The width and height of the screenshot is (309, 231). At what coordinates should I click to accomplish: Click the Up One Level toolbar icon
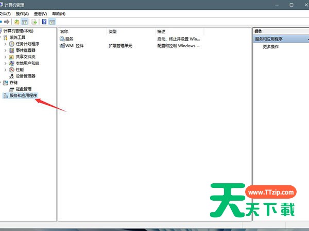[x=17, y=22]
